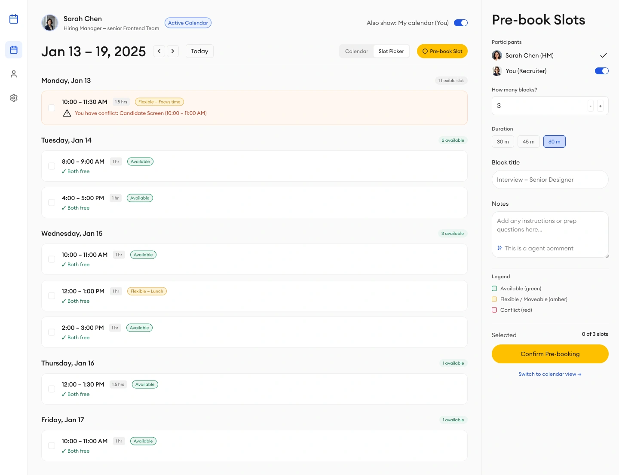This screenshot has height=475, width=619.
Task: Click the conflict warning triangle icon
Action: pos(67,113)
